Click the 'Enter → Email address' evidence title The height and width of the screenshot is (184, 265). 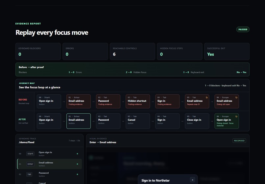[x=103, y=142]
